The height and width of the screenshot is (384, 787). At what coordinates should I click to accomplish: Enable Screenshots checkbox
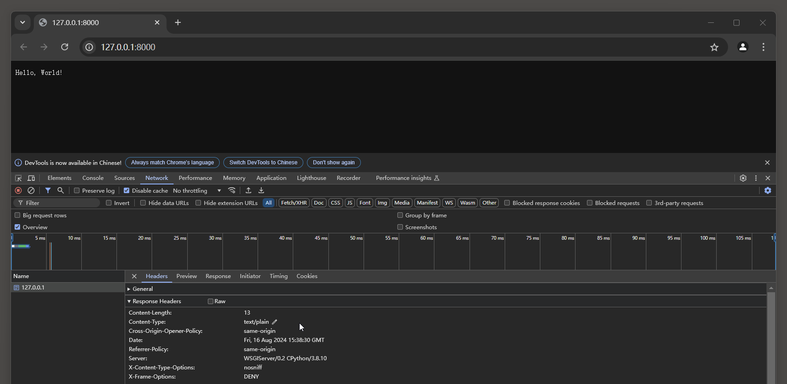[x=400, y=227]
